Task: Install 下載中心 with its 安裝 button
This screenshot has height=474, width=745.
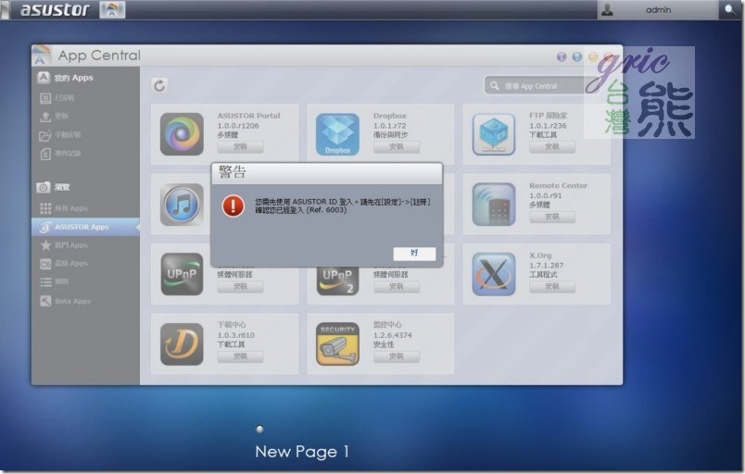Action: [x=240, y=356]
